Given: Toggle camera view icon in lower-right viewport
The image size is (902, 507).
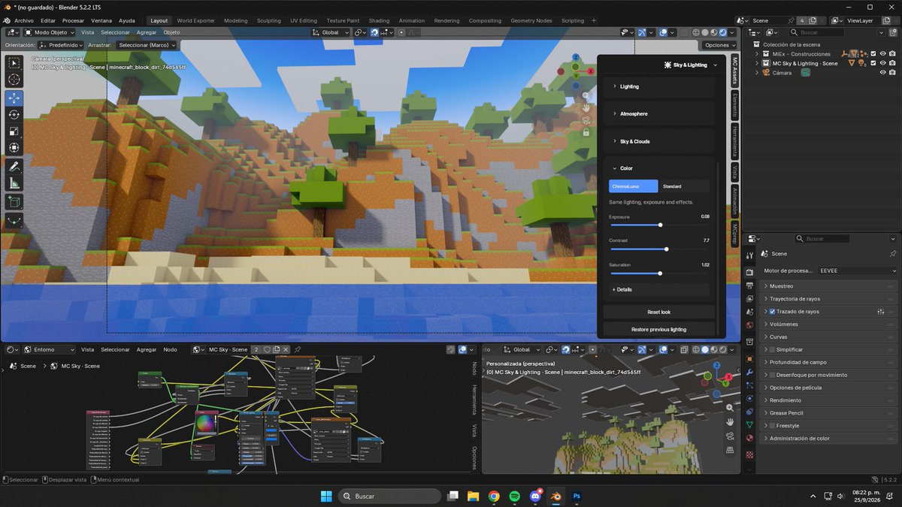Looking at the screenshot, I should 730,436.
